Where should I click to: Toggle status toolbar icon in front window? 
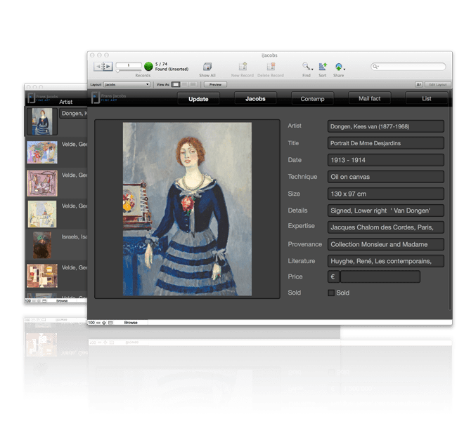[110, 323]
